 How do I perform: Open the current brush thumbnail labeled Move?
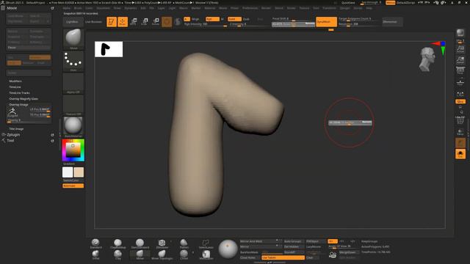(x=73, y=39)
